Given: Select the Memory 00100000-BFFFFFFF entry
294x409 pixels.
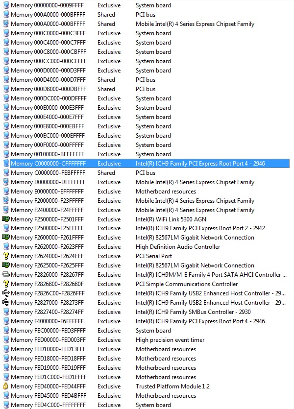Looking at the screenshot, I should point(146,154).
